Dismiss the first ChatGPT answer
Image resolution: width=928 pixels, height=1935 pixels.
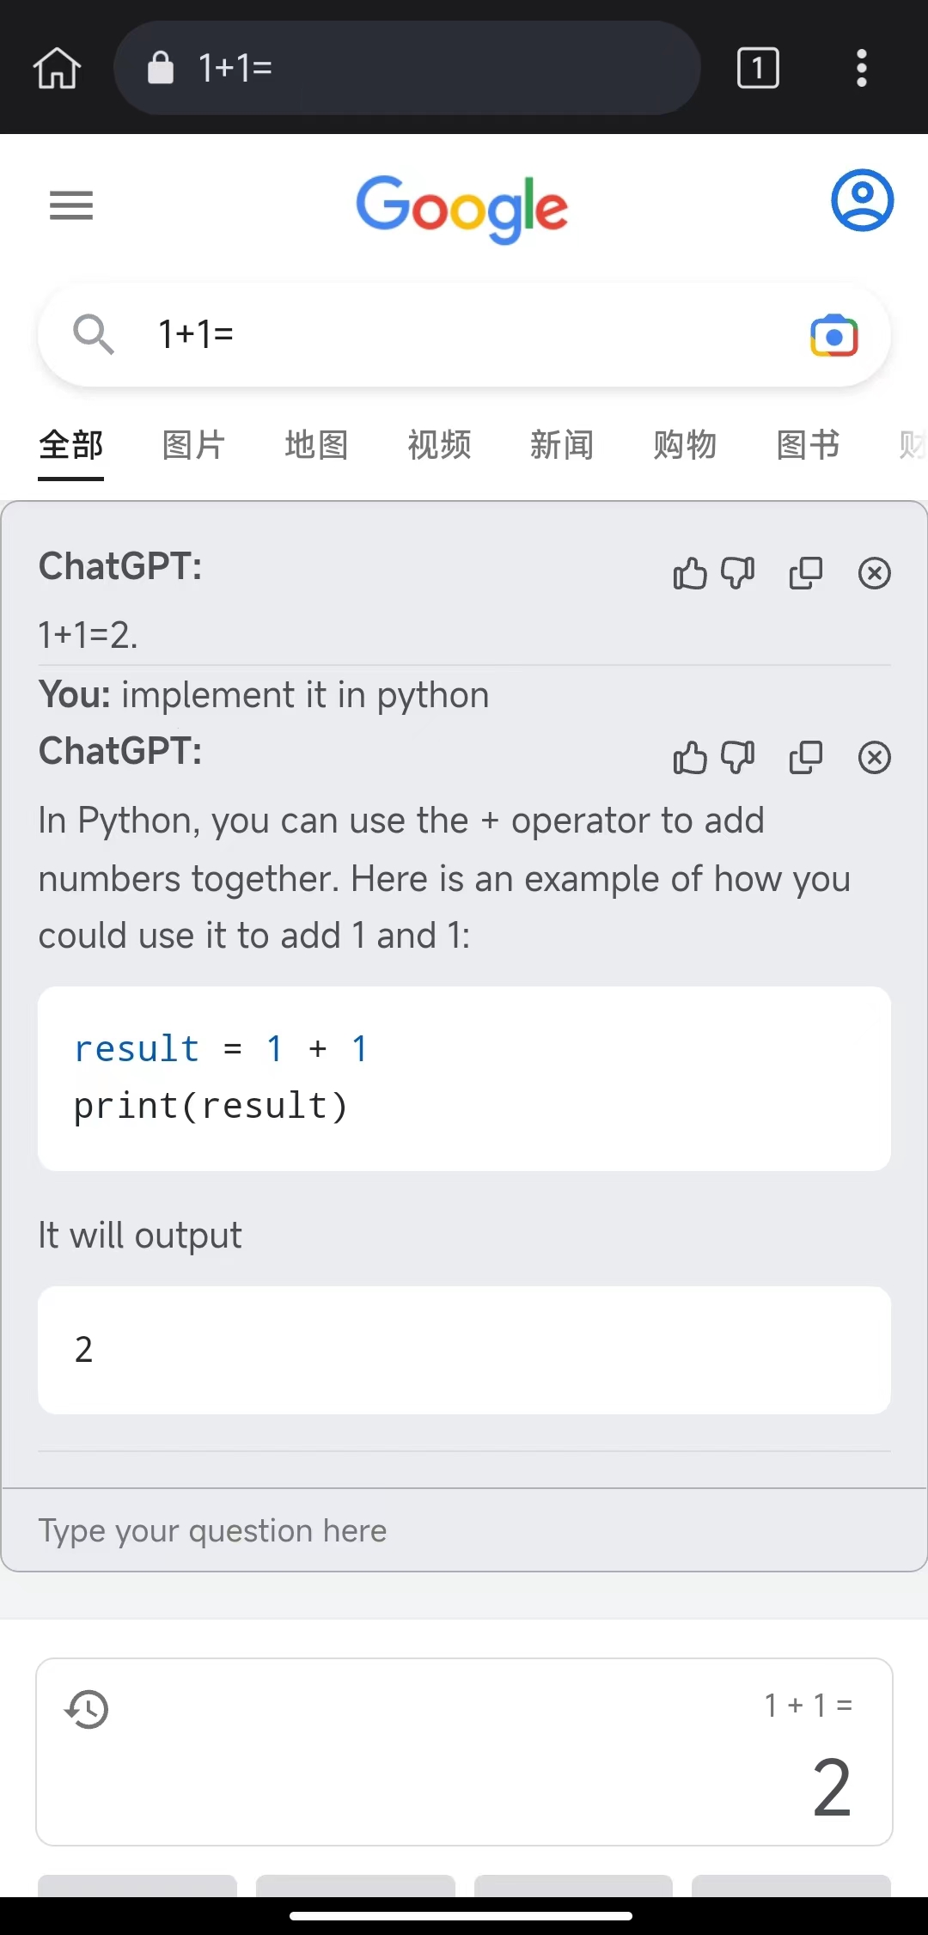tap(875, 573)
